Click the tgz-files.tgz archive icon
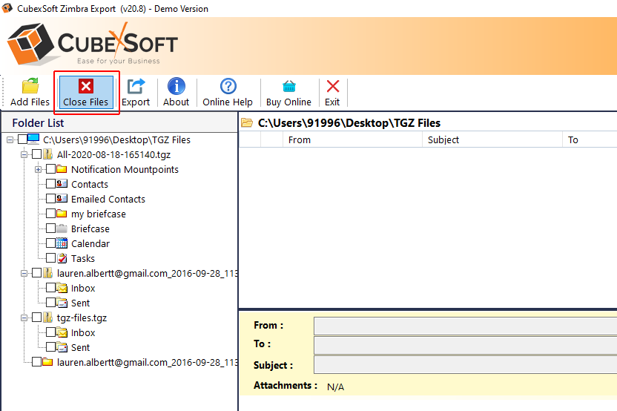617x411 pixels. [x=48, y=318]
